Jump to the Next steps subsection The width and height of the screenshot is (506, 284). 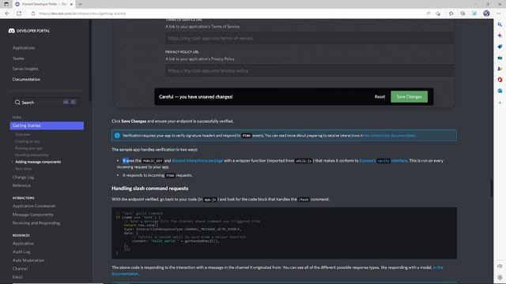[23, 169]
